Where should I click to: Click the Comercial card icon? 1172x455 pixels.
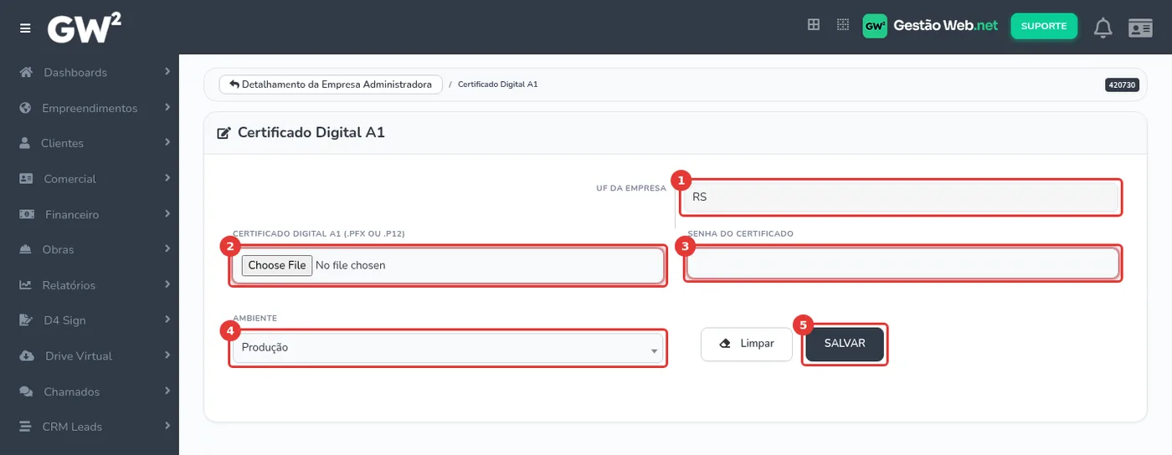point(26,178)
